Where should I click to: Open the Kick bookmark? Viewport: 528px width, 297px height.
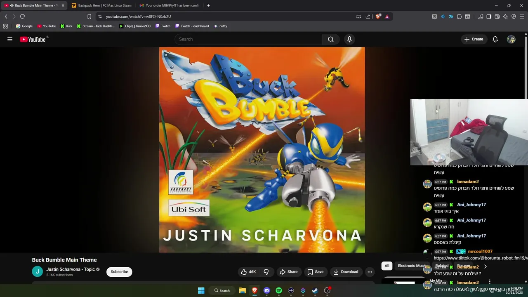[x=66, y=26]
